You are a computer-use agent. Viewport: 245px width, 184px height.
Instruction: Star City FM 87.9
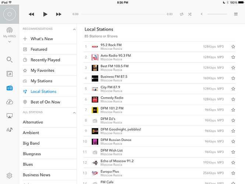point(233,89)
